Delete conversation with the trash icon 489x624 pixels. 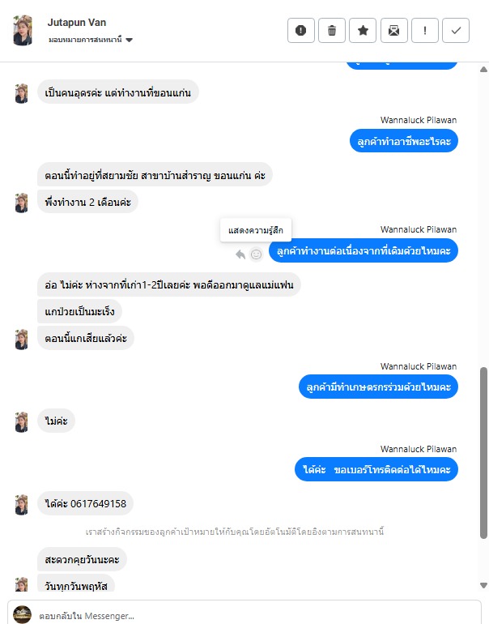point(332,30)
